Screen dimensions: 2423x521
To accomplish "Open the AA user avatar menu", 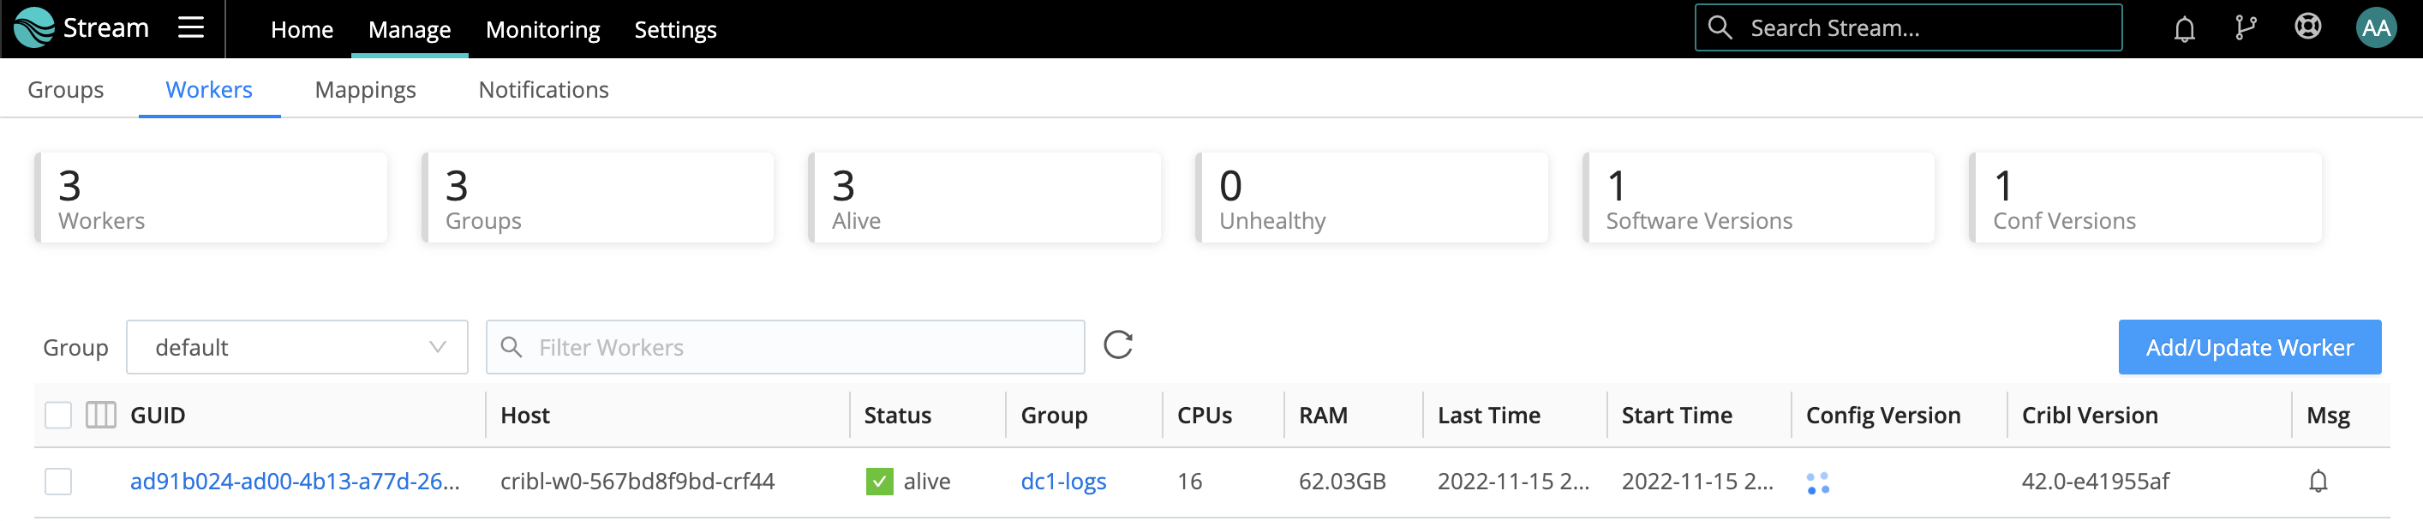I will 2375,28.
